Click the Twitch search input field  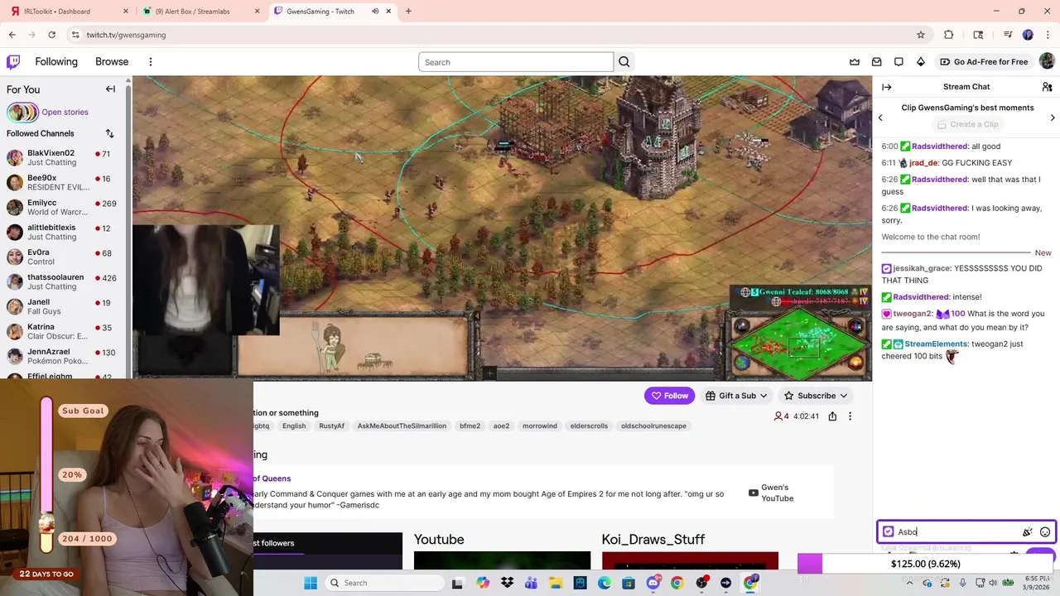click(x=516, y=62)
